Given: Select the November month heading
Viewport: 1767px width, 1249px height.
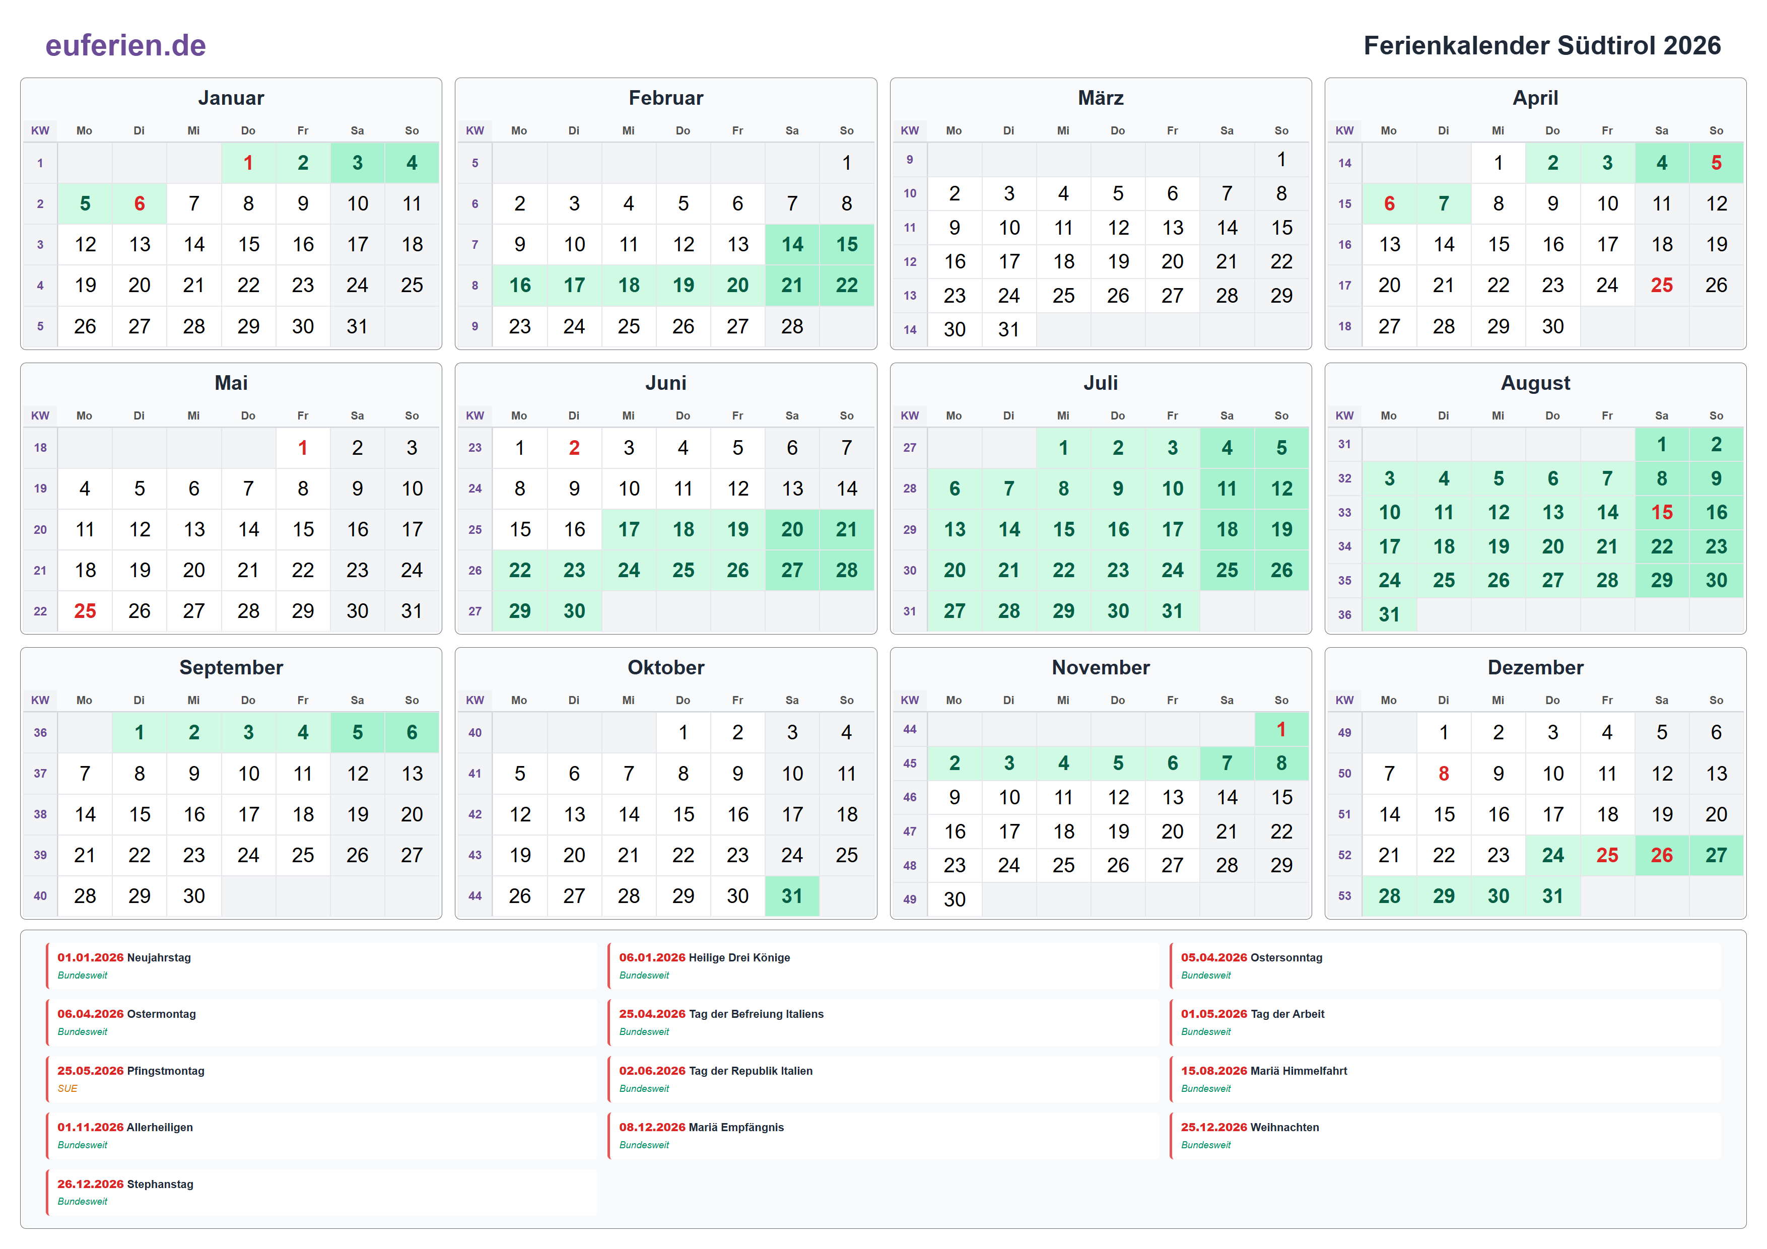Looking at the screenshot, I should coord(1101,667).
